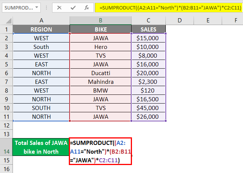Image resolution: width=243 pixels, height=173 pixels.
Task: Click cell B11 containing JAWA
Action: coord(100,116)
